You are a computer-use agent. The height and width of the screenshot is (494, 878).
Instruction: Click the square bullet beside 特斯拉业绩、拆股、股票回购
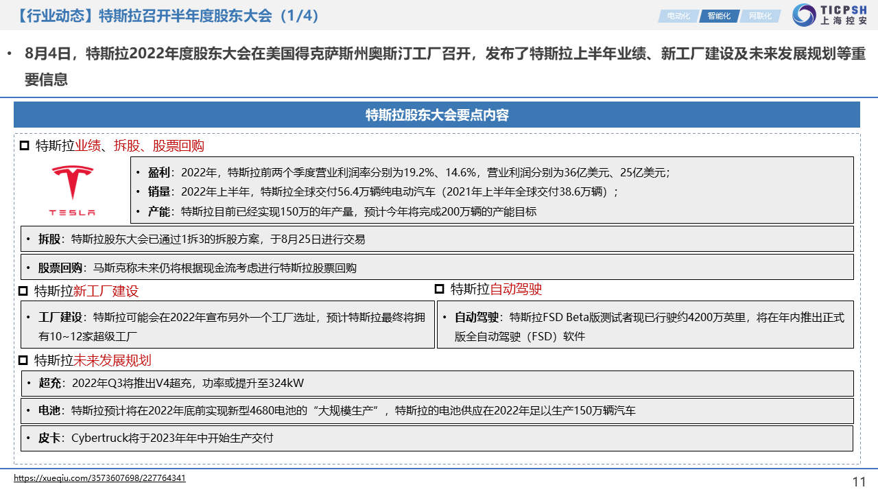click(x=24, y=145)
